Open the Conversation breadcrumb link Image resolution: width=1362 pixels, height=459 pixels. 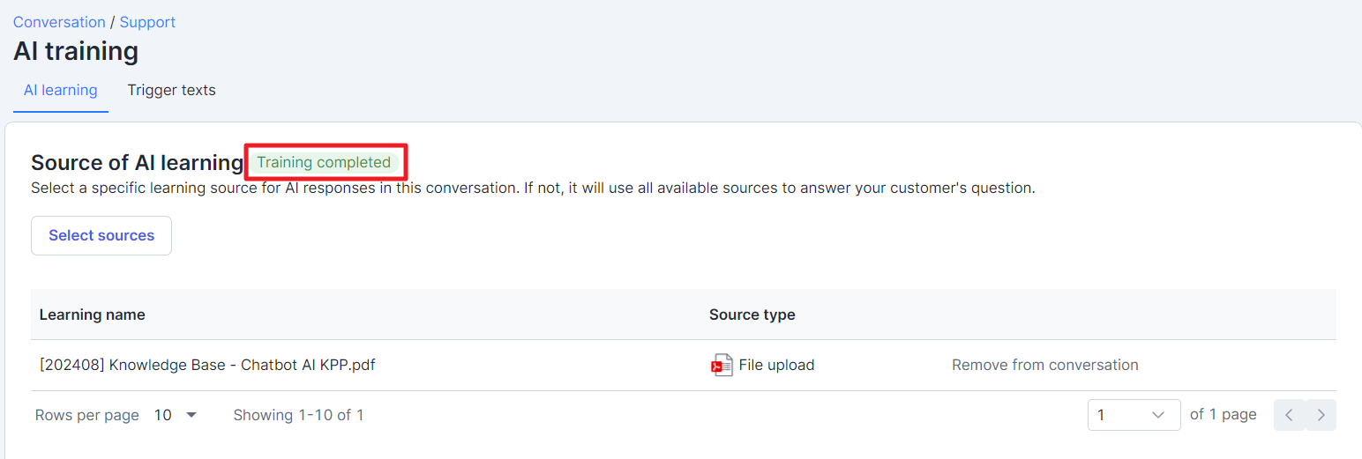[x=59, y=22]
